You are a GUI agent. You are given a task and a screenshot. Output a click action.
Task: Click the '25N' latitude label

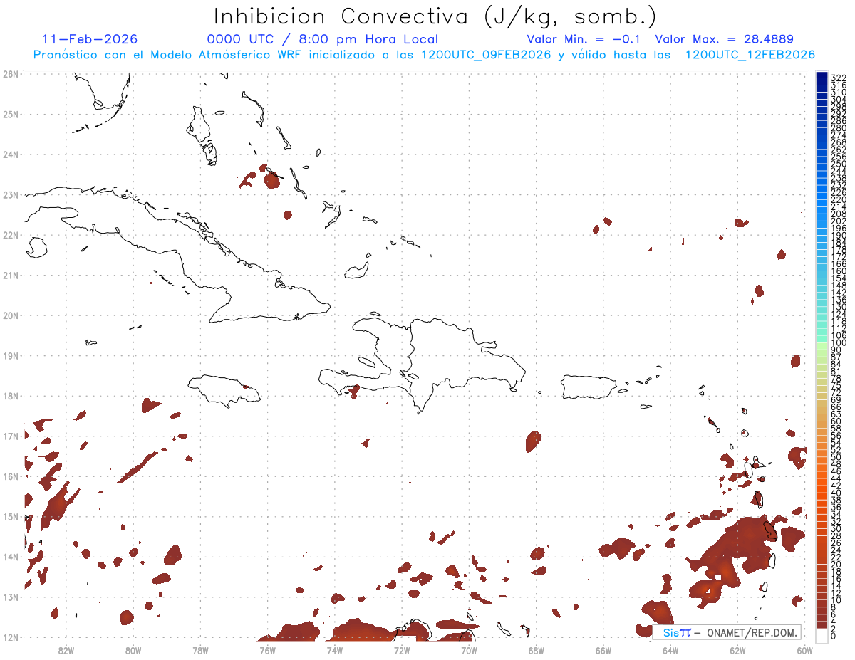click(11, 114)
